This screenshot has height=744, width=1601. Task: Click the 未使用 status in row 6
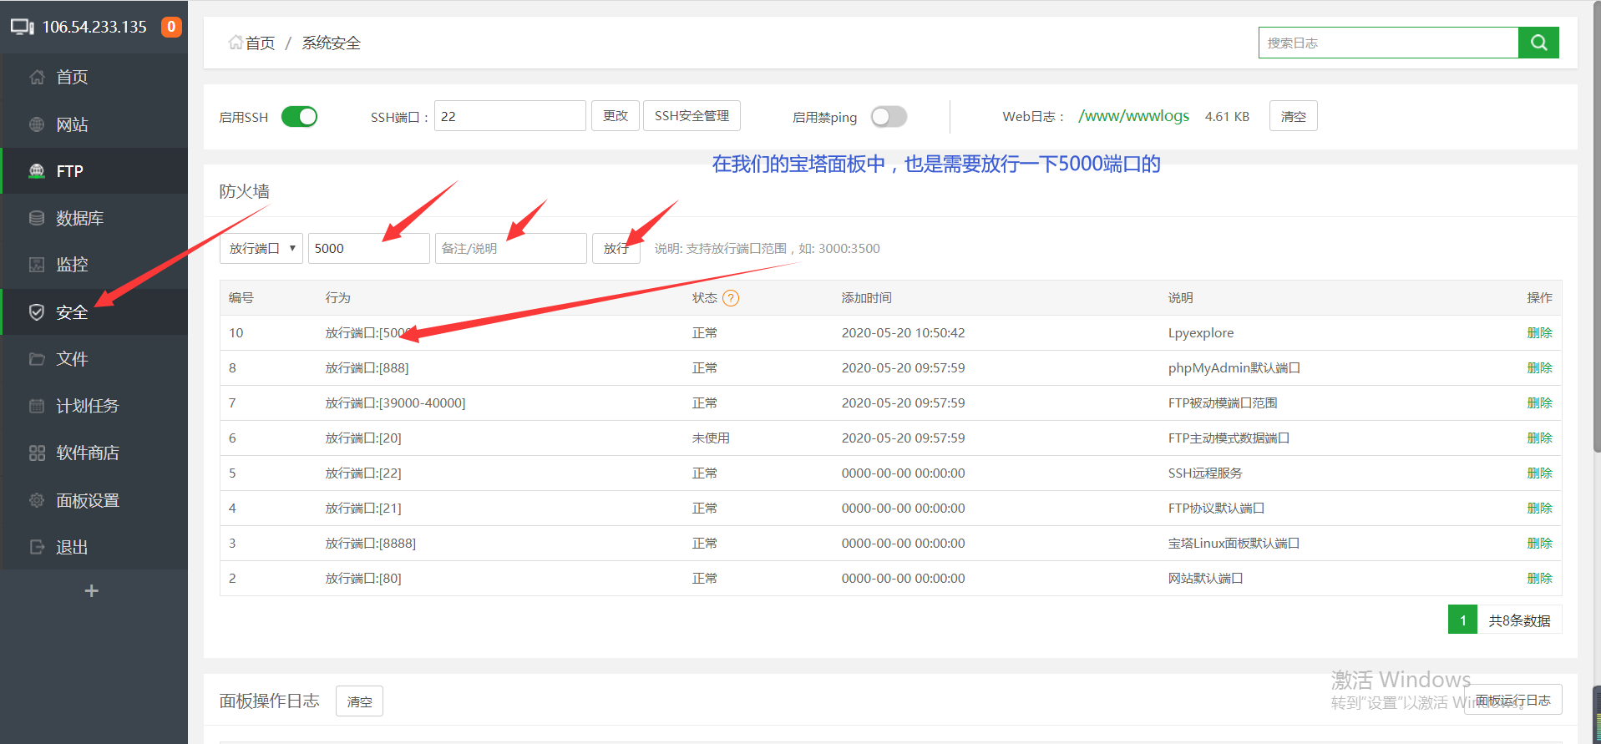(x=711, y=438)
